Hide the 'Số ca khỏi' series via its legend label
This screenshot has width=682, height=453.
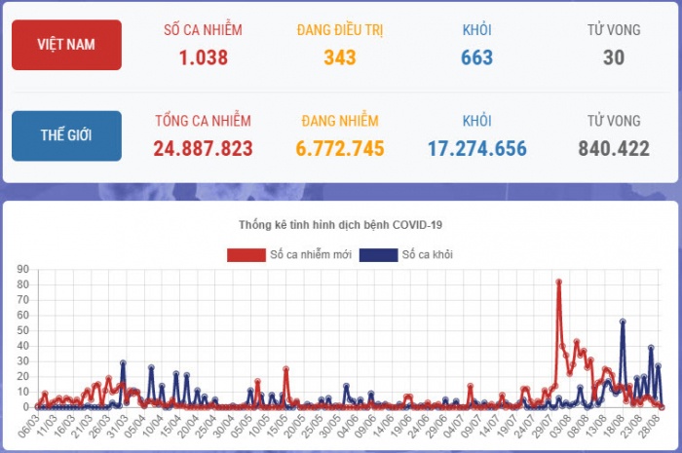pos(427,255)
